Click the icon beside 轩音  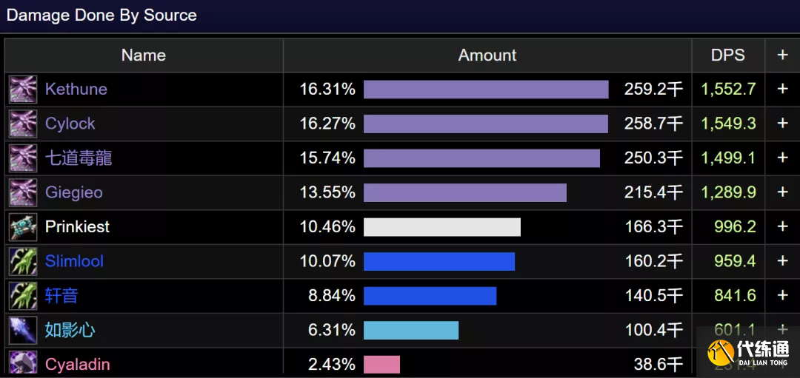tap(23, 295)
